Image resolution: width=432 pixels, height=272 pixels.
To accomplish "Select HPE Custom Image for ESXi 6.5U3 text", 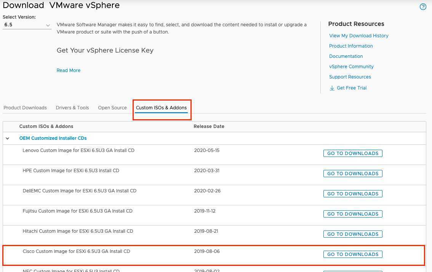I will click(x=71, y=171).
